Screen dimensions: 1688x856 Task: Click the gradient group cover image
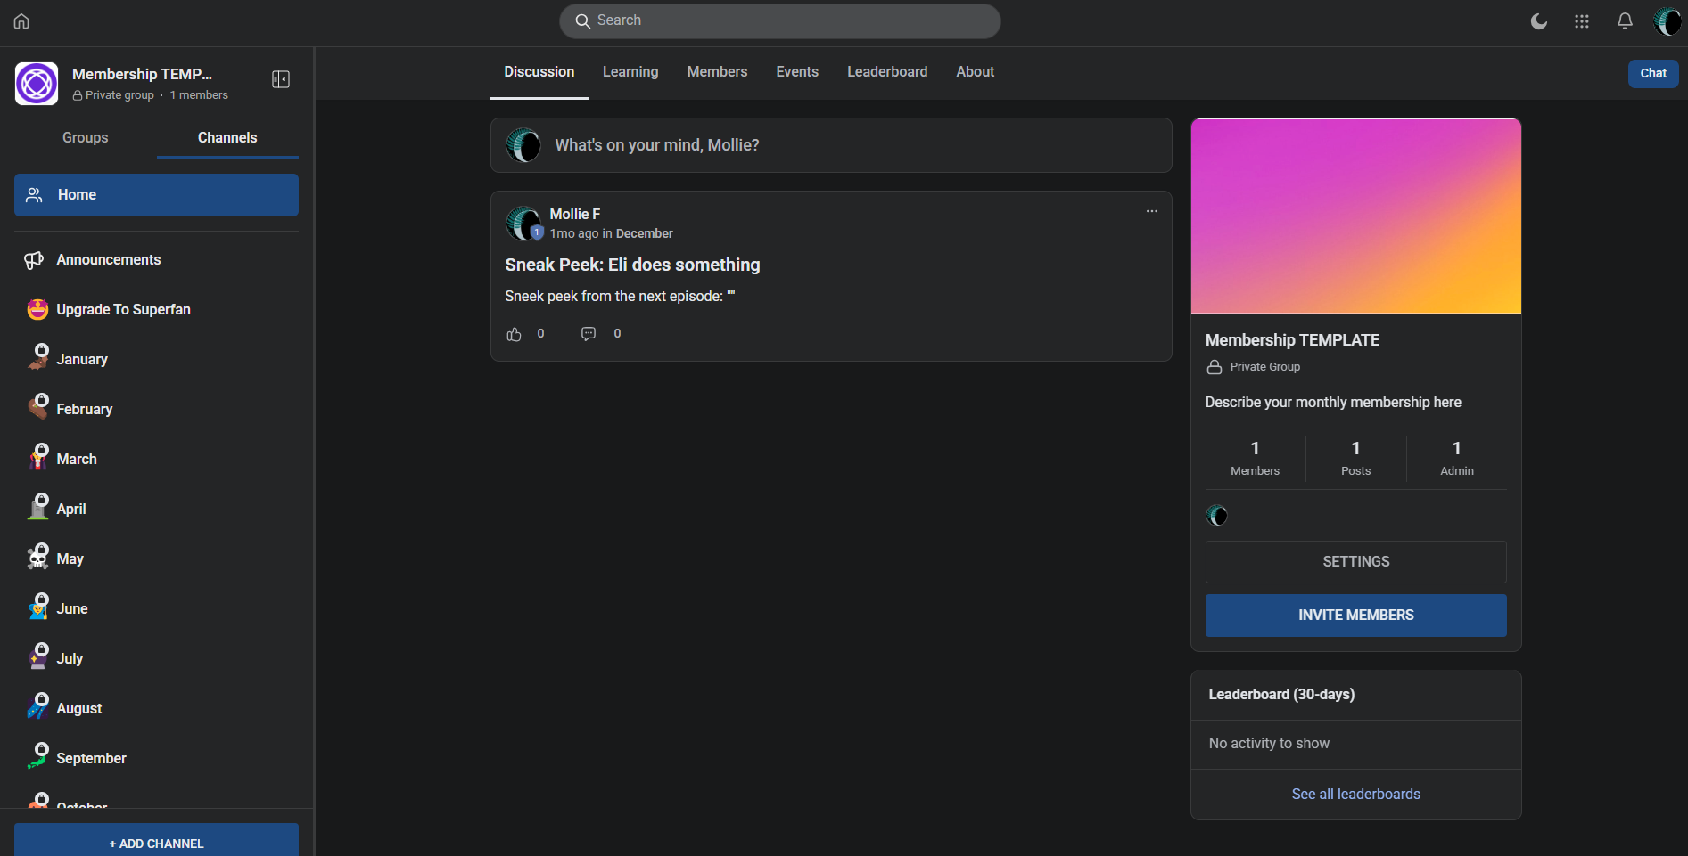tap(1355, 216)
